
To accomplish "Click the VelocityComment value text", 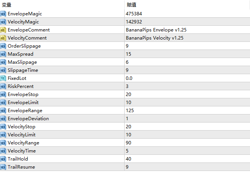I will click(x=155, y=38).
